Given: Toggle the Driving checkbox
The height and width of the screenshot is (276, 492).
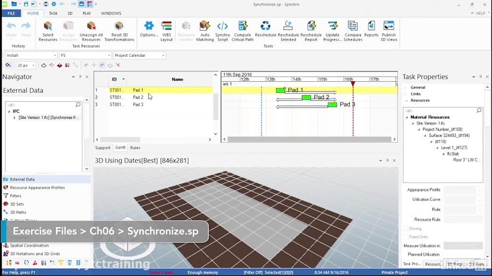Looking at the screenshot, I should pyautogui.click(x=406, y=229).
